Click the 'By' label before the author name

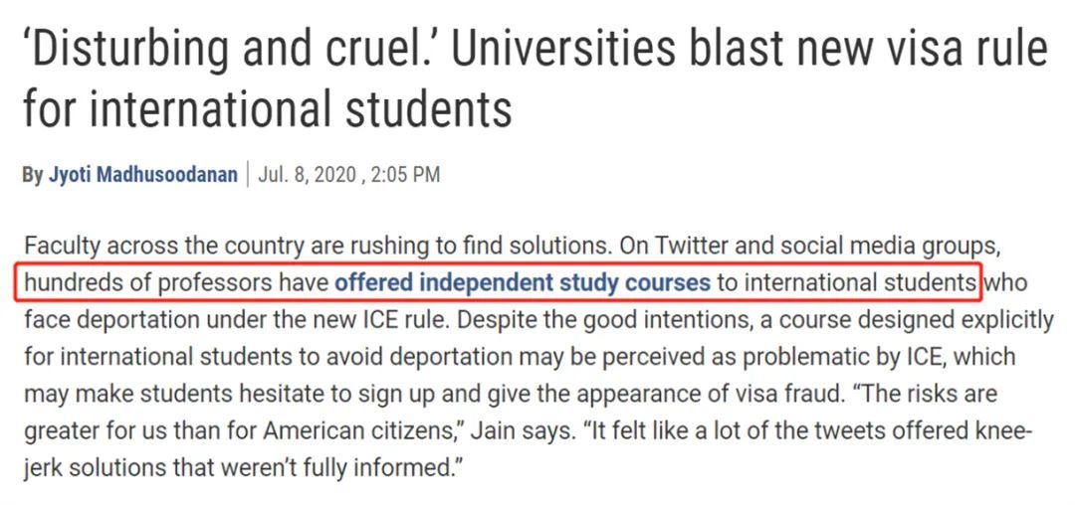point(33,175)
